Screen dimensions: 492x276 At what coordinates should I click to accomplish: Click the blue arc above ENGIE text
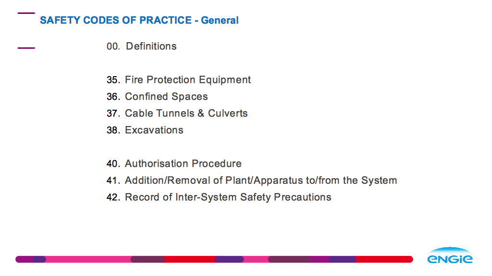[x=450, y=250]
